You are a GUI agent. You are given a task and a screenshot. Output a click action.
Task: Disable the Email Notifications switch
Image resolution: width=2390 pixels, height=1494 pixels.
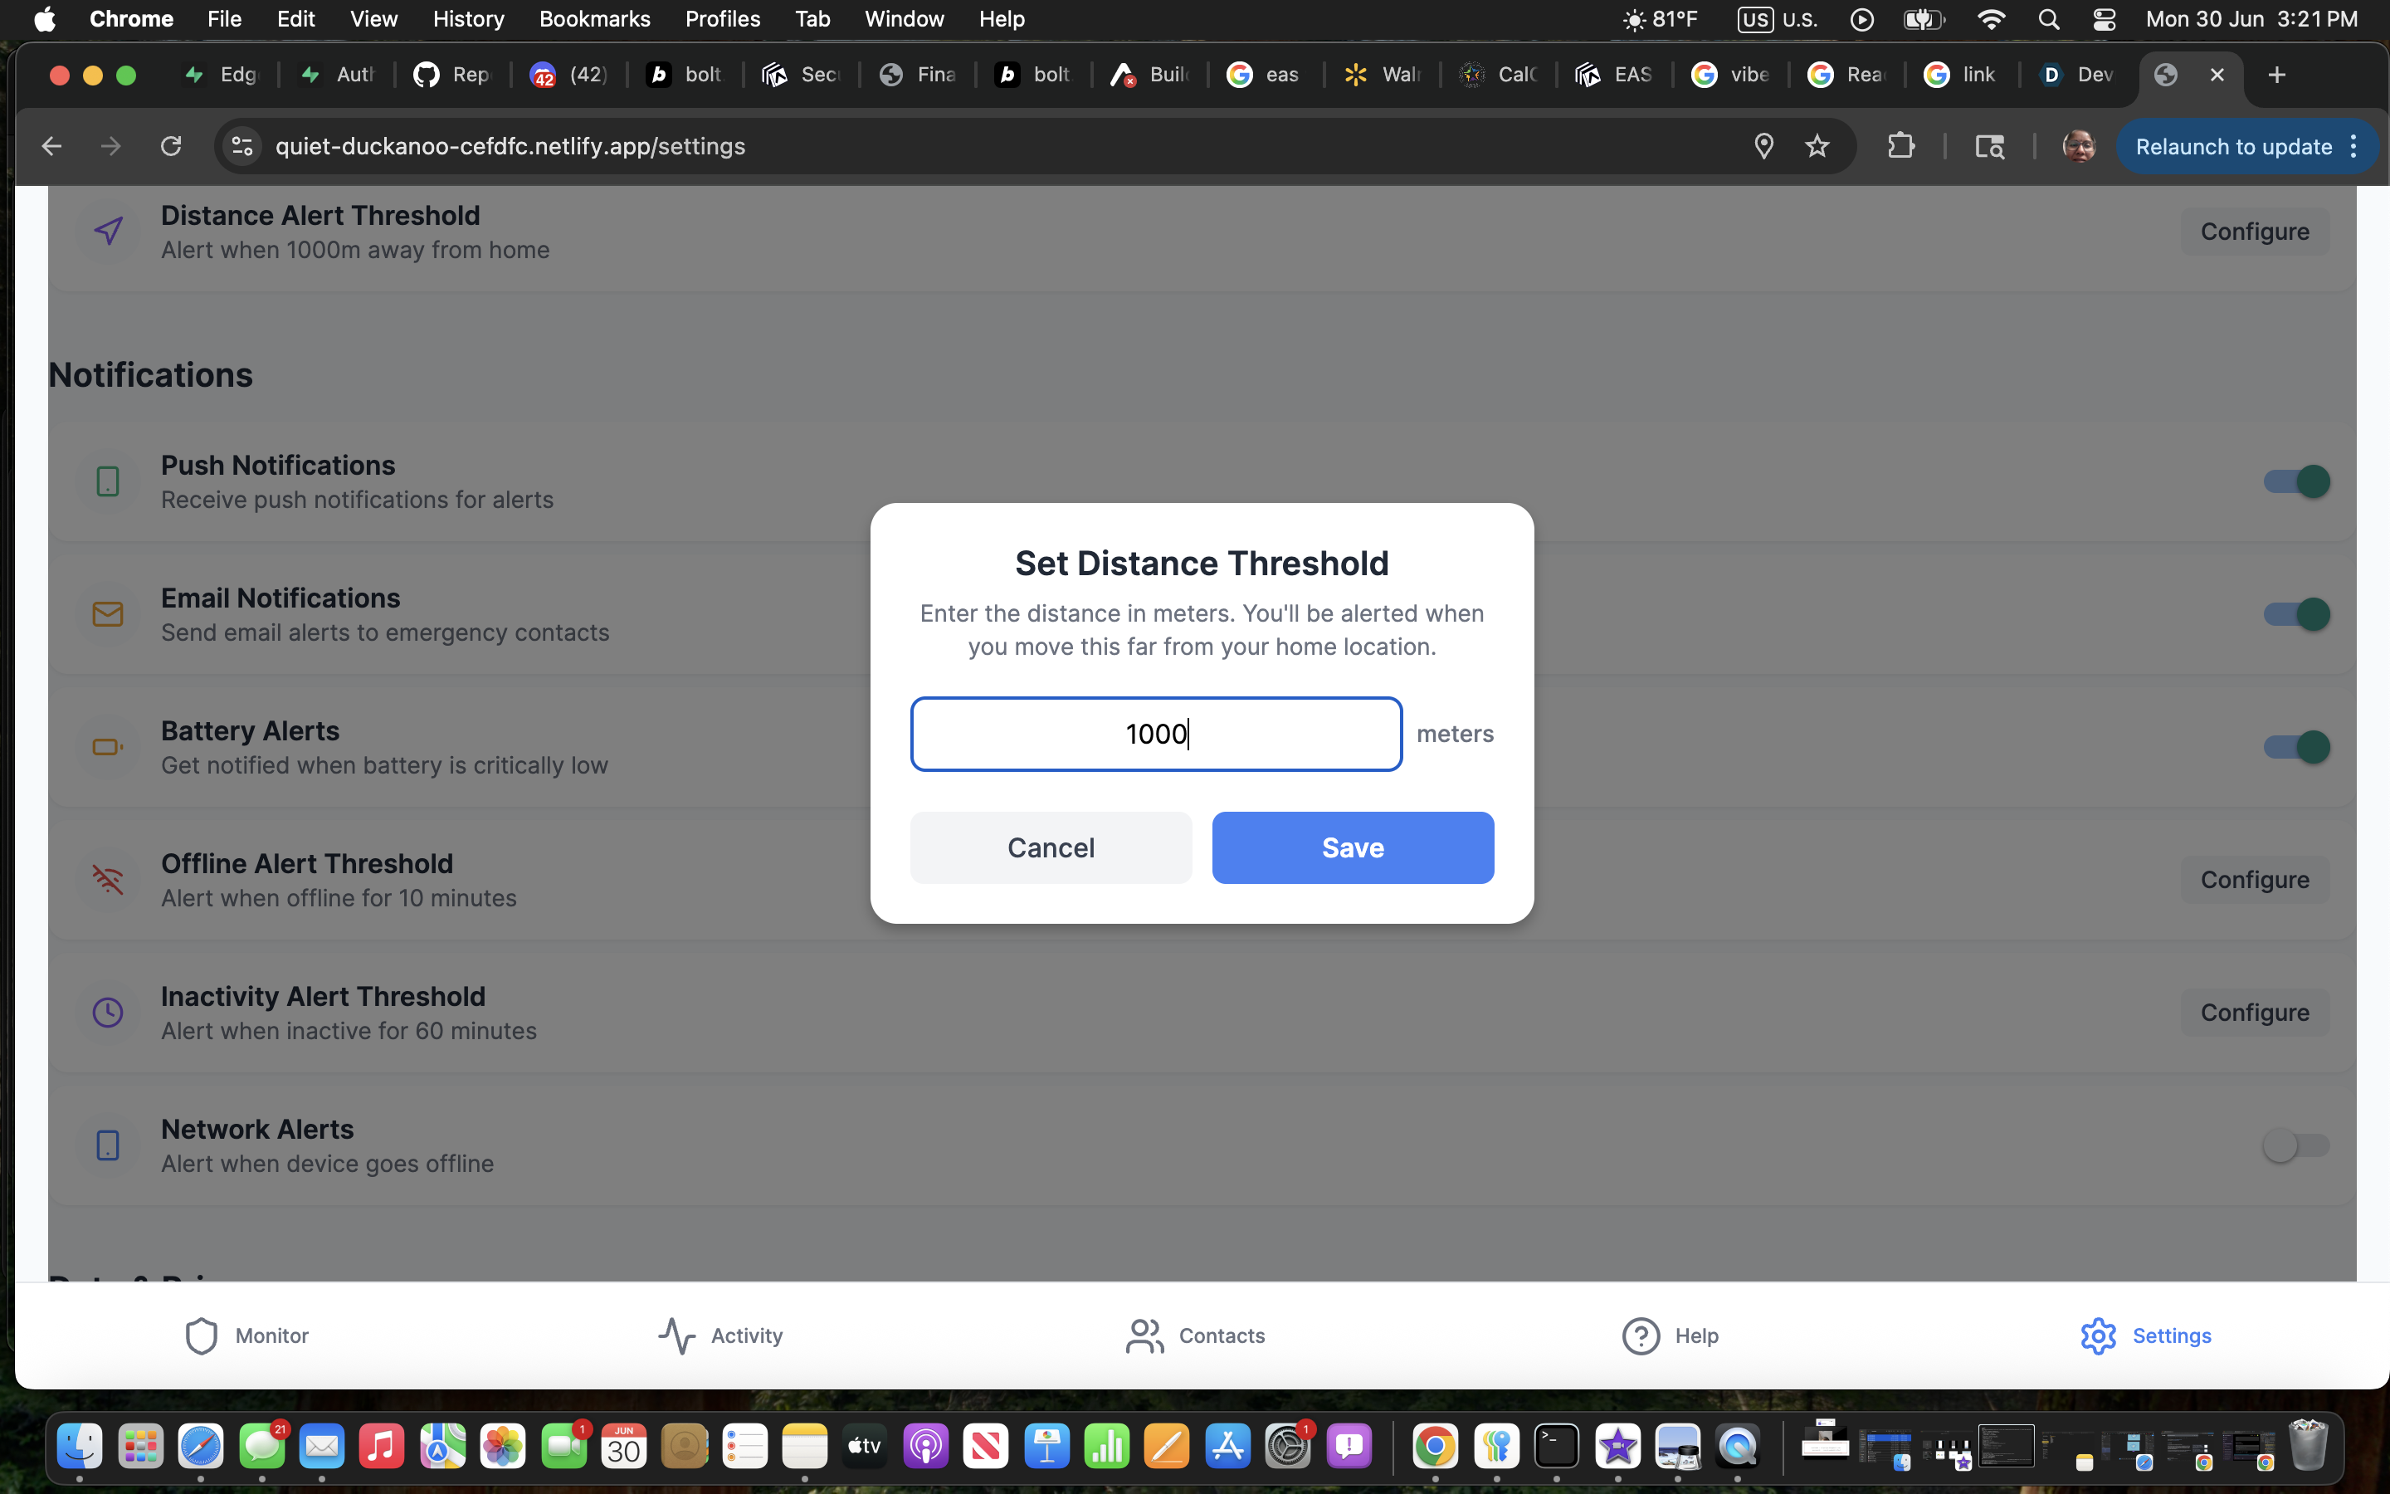(x=2296, y=614)
